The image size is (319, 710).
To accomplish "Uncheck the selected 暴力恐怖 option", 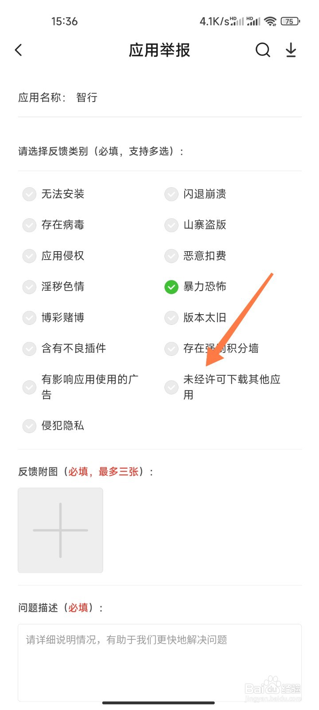I will (x=171, y=287).
